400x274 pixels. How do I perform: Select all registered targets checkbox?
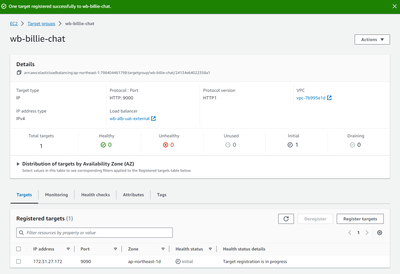[18, 249]
